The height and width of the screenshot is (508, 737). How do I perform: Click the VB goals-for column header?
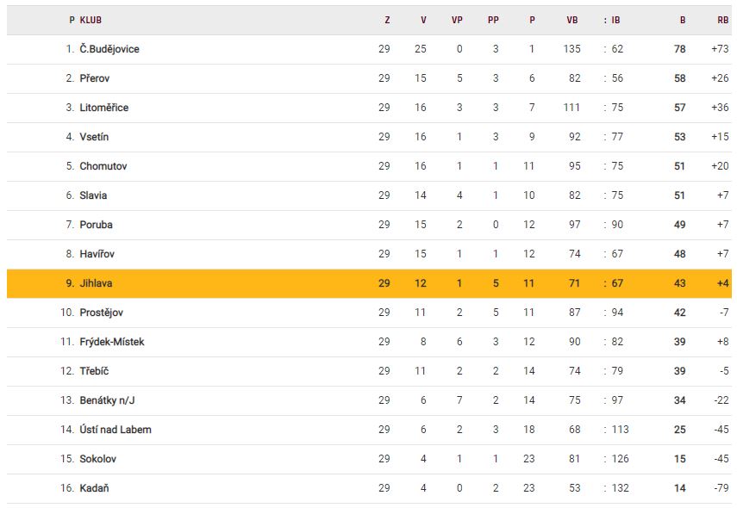pyautogui.click(x=572, y=20)
